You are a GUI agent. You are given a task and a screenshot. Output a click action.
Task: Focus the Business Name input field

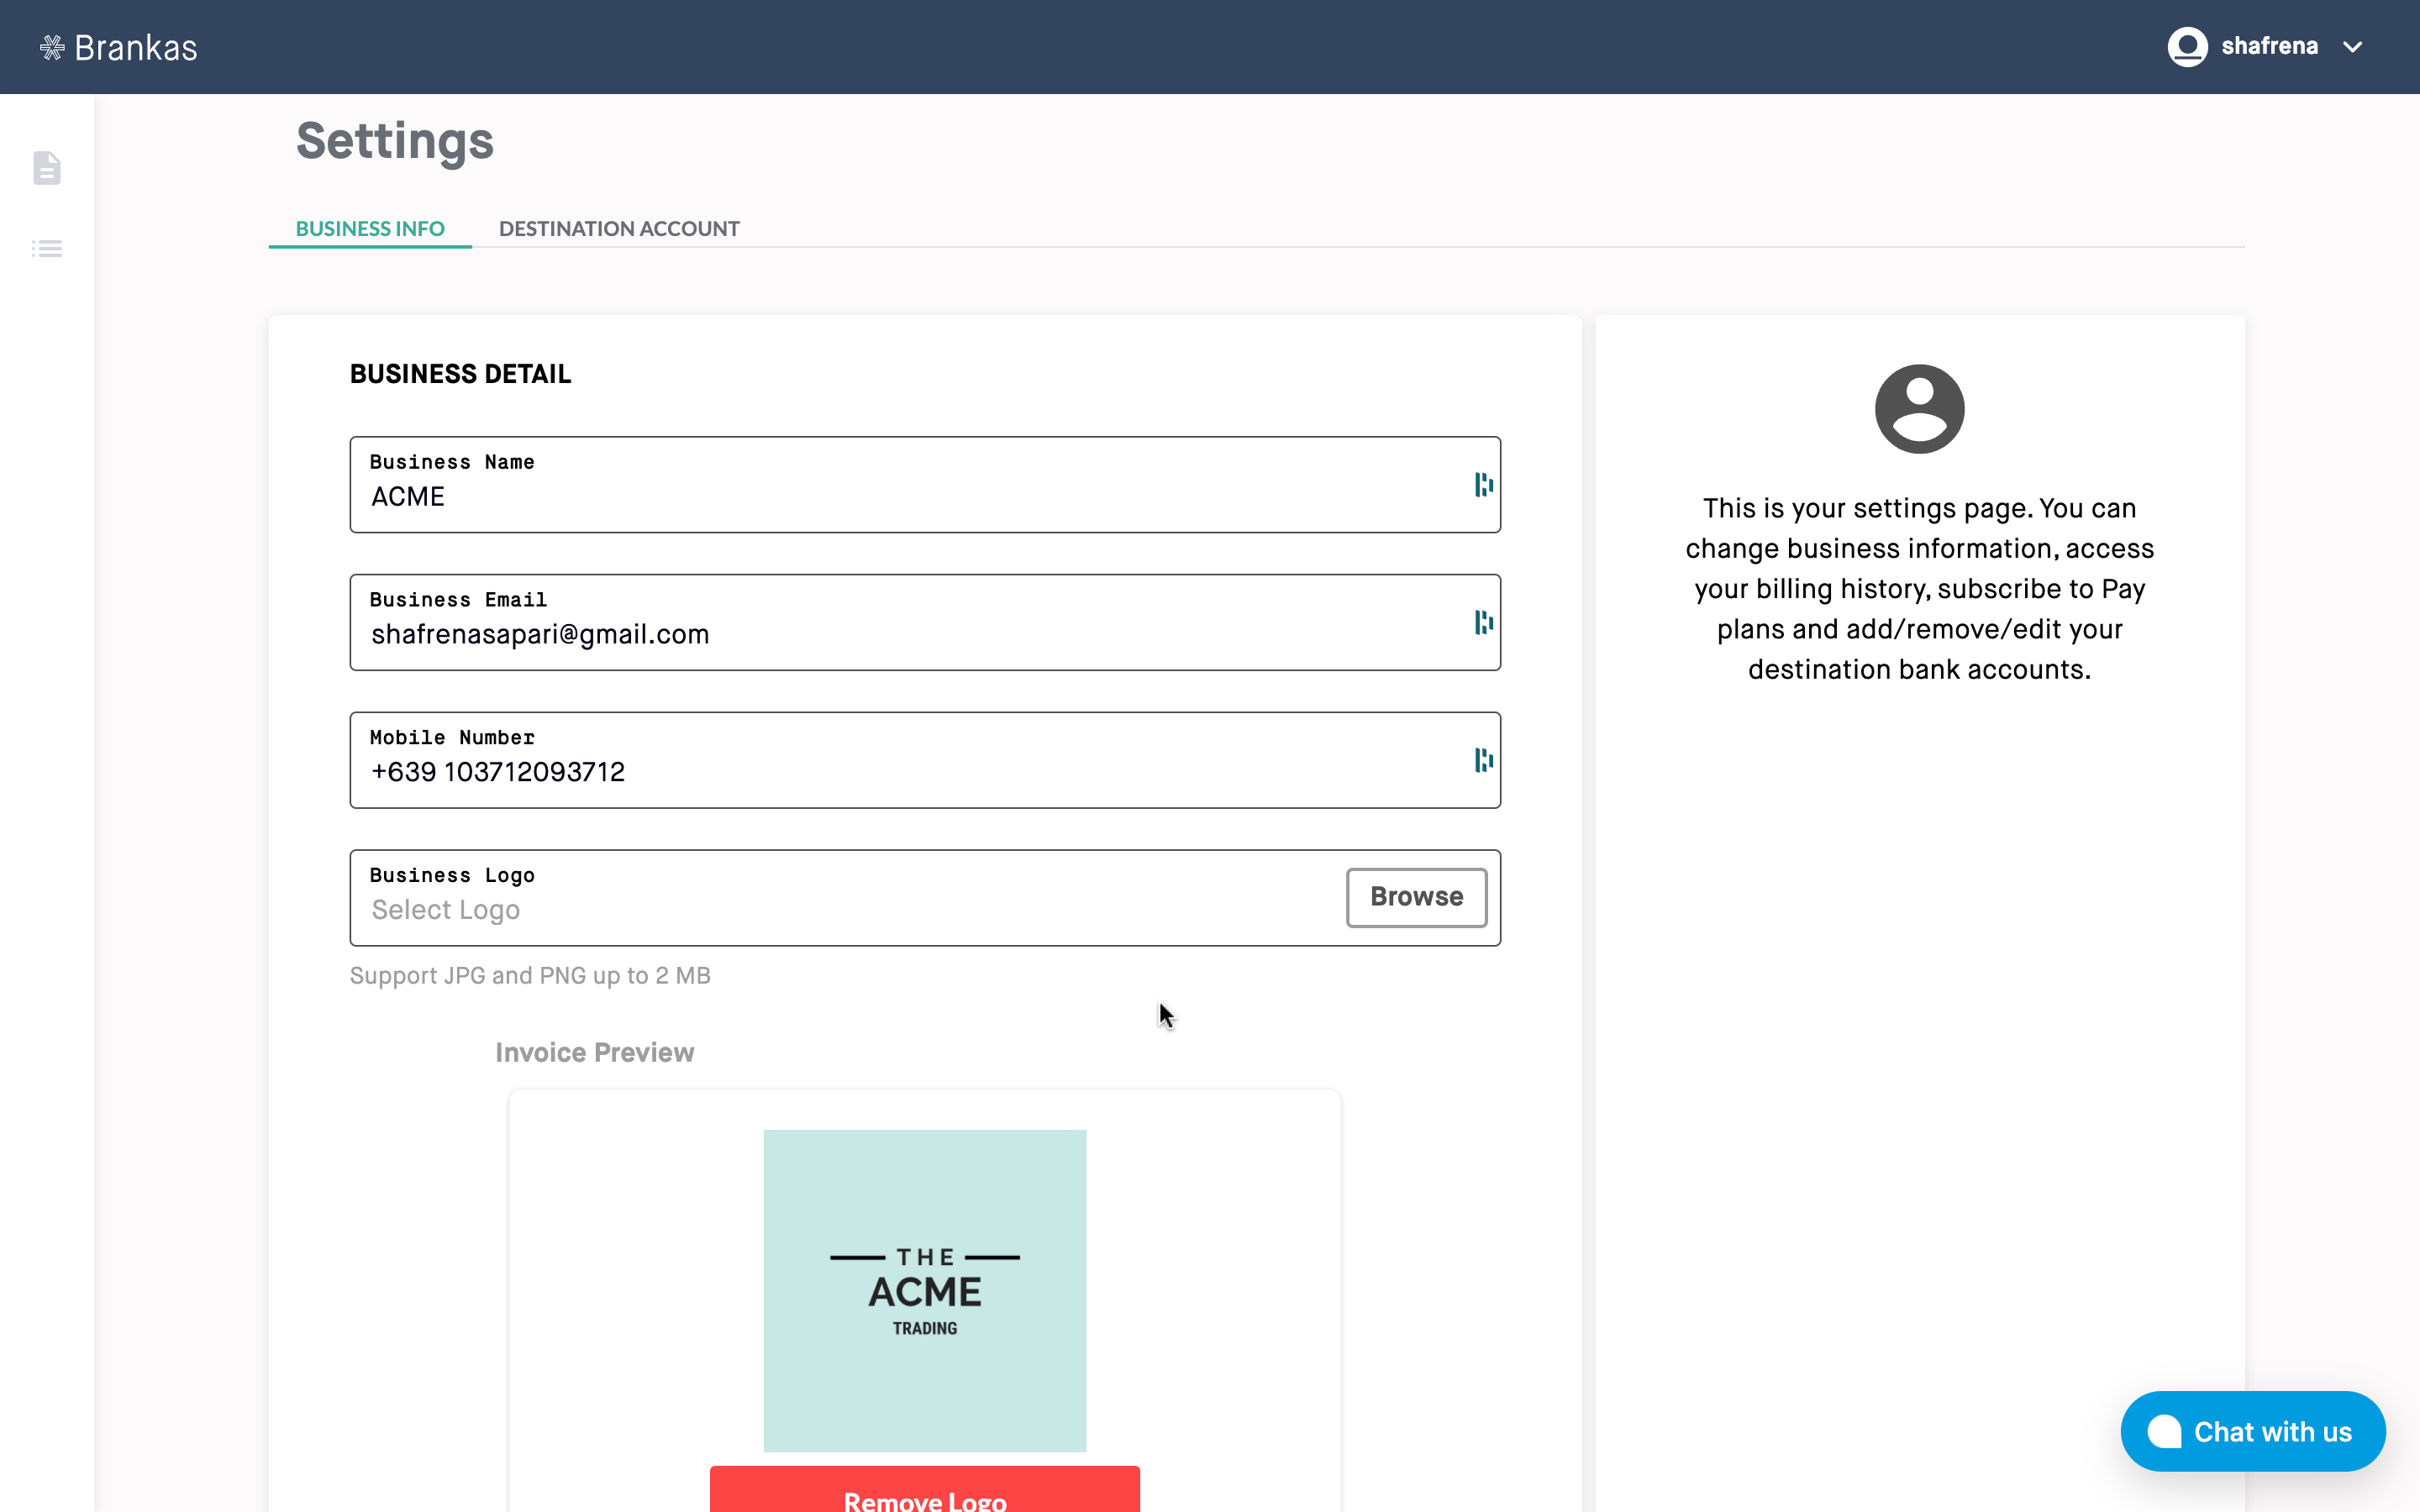point(900,497)
